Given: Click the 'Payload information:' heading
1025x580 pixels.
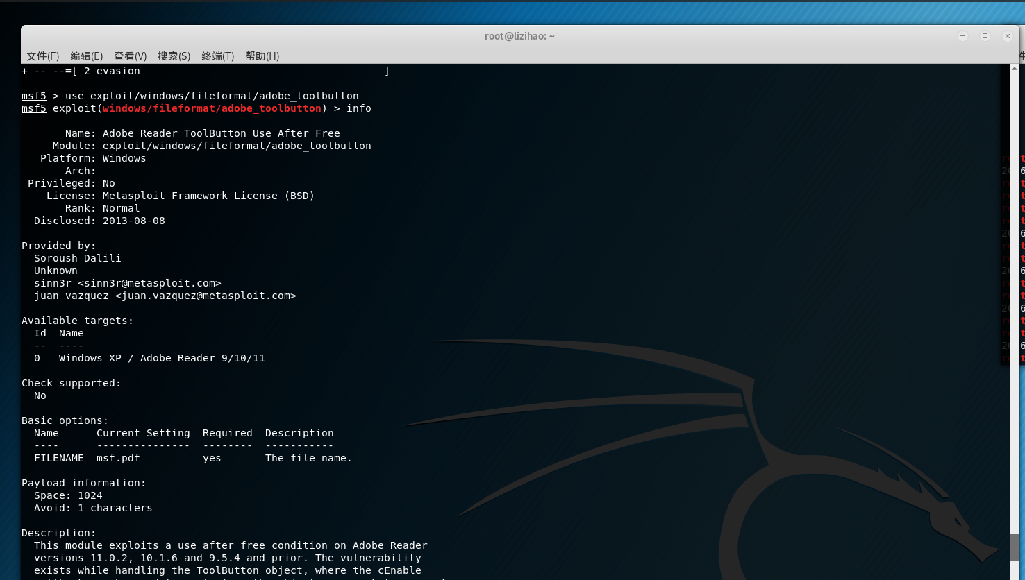Looking at the screenshot, I should coord(83,483).
